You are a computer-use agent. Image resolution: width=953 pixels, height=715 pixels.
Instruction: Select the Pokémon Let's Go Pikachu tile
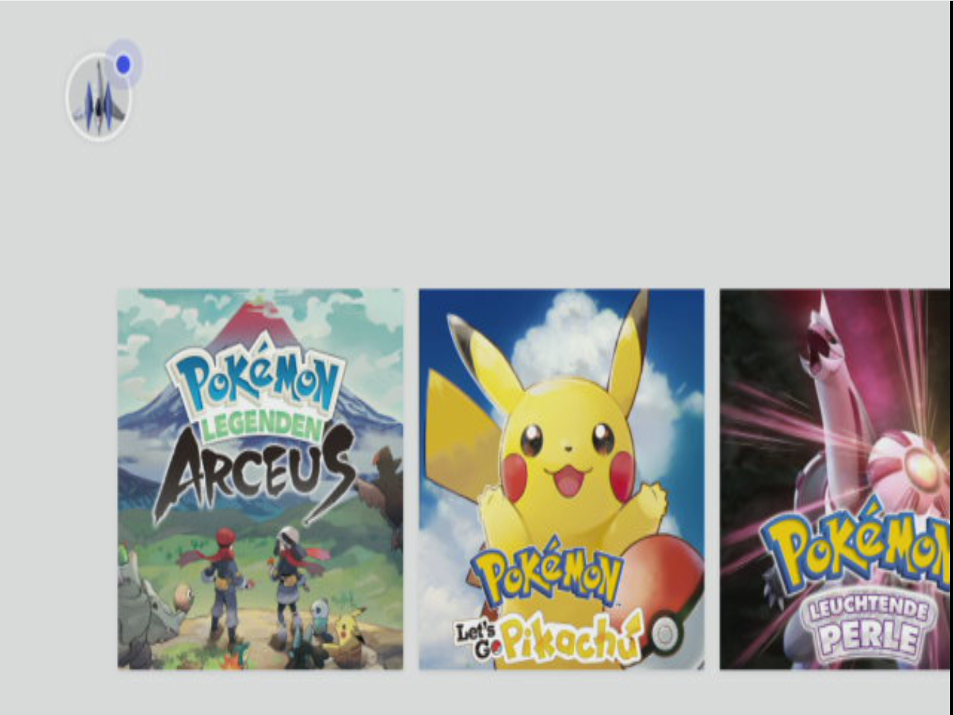click(562, 479)
